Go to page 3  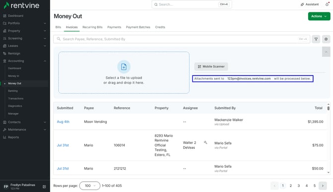(299, 186)
